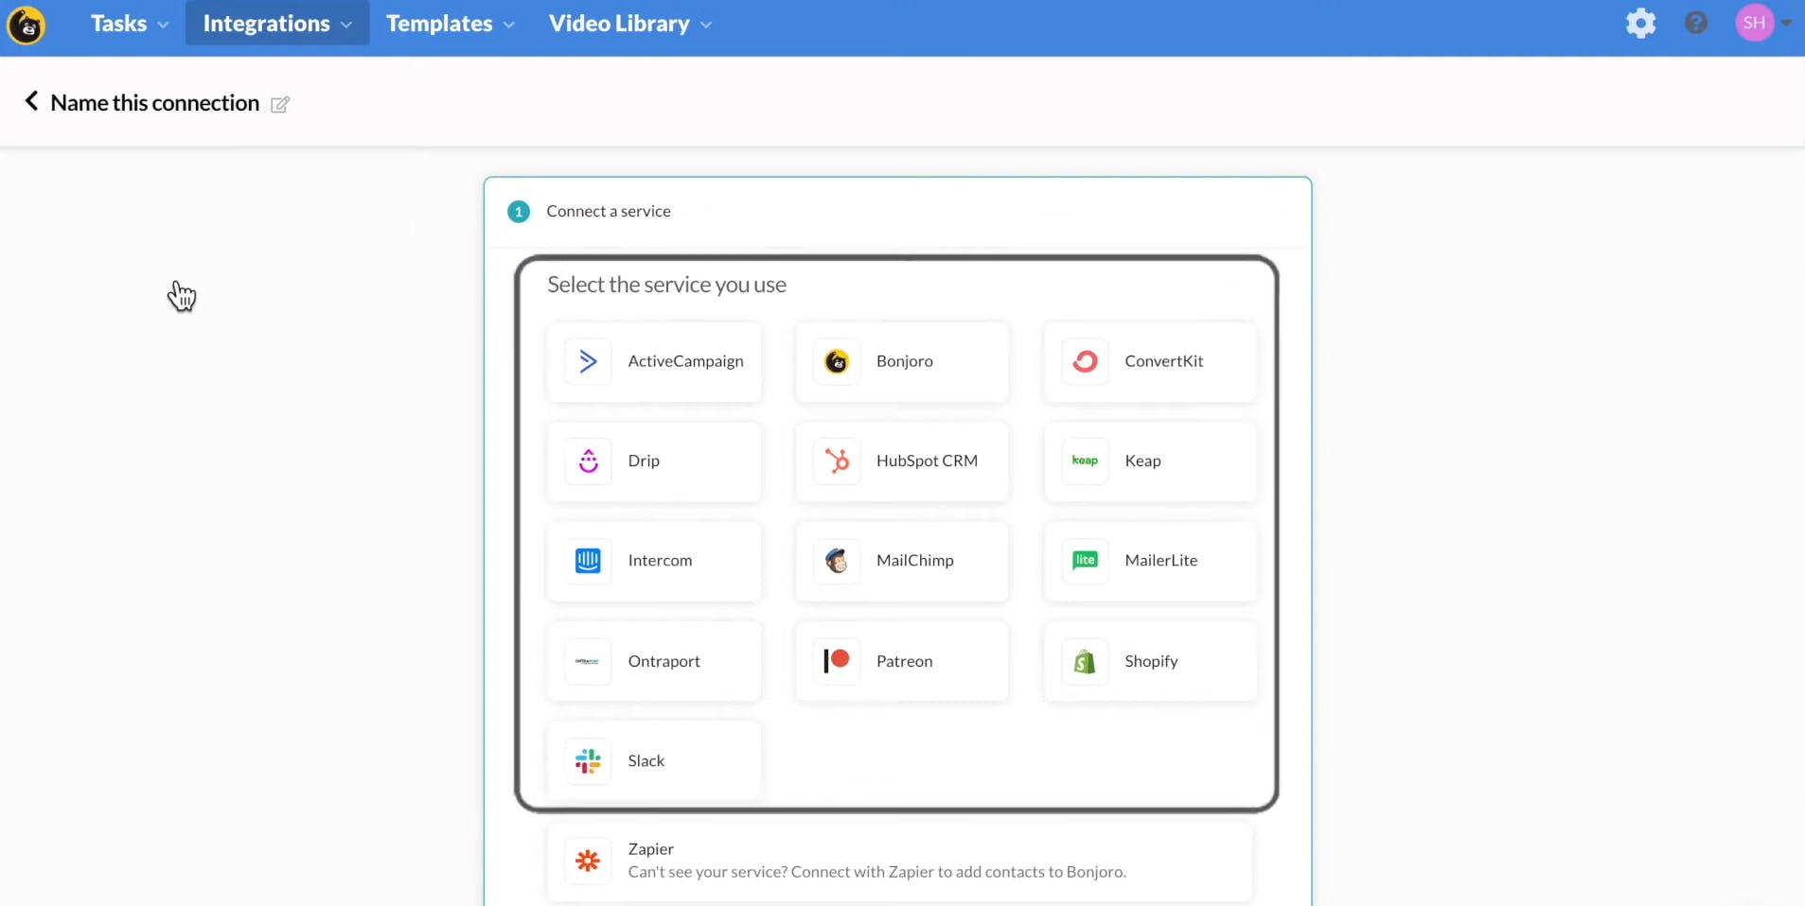The image size is (1805, 906).
Task: Open the help question mark icon
Action: 1696,23
